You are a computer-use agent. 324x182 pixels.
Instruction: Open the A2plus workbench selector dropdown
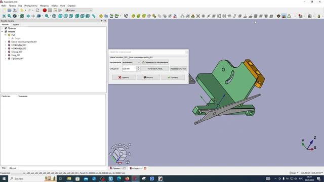pos(79,10)
